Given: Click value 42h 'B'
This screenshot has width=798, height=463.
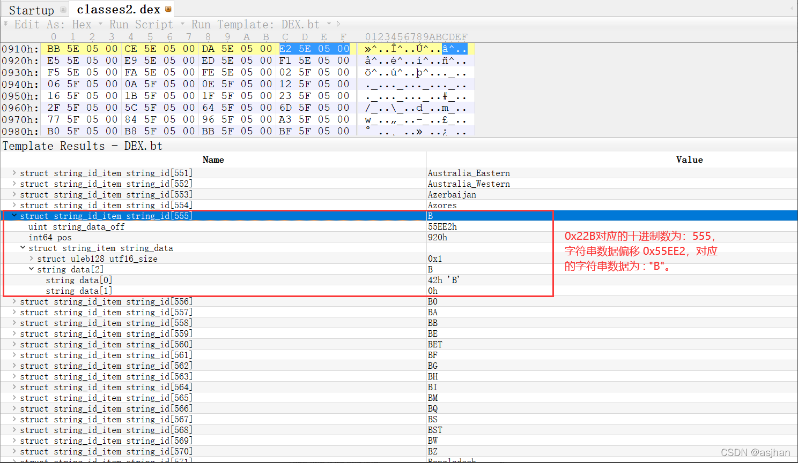Looking at the screenshot, I should click(444, 280).
